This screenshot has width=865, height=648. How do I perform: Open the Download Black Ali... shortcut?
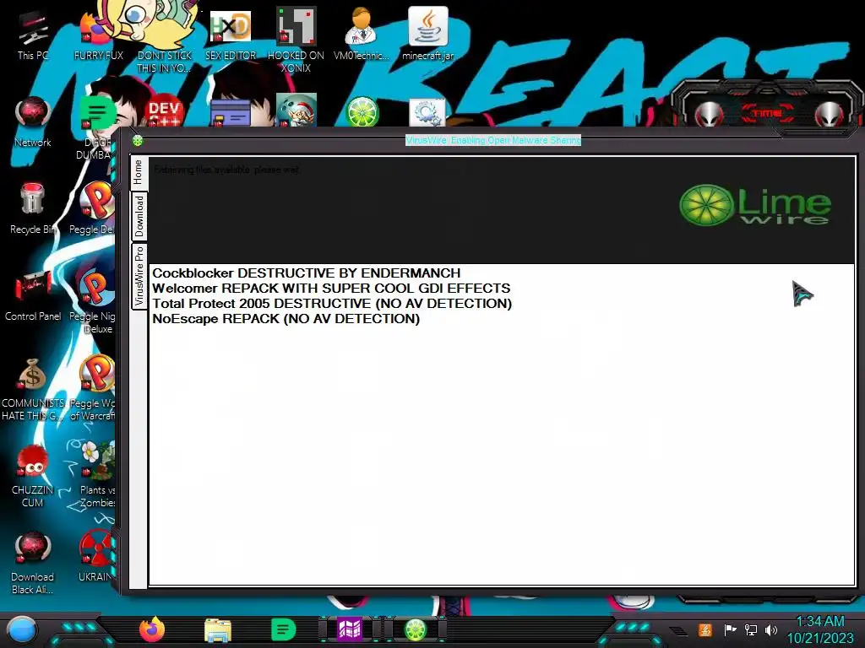point(33,562)
